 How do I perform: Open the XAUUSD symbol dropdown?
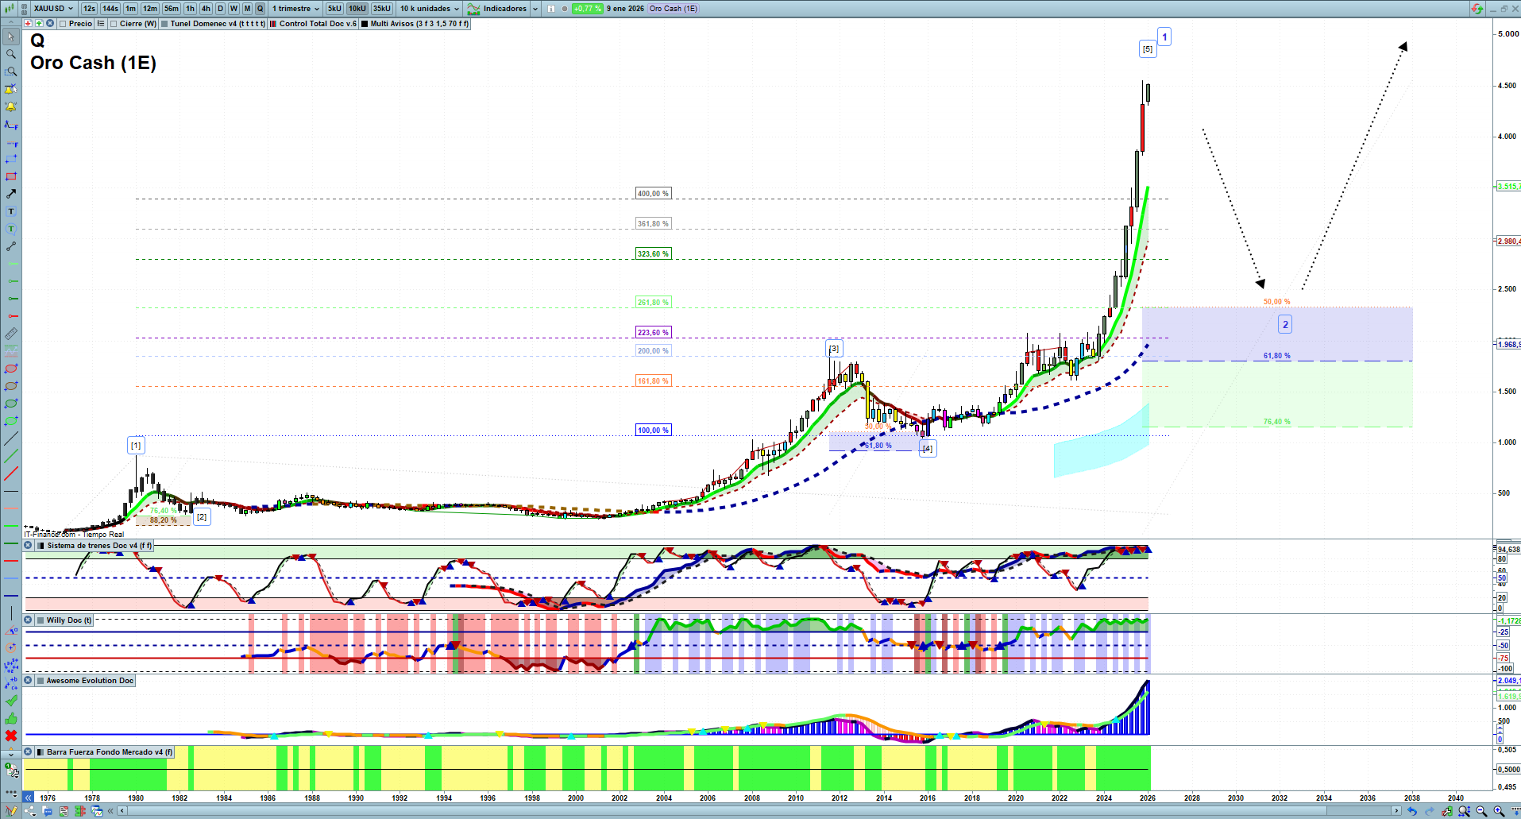(x=53, y=9)
